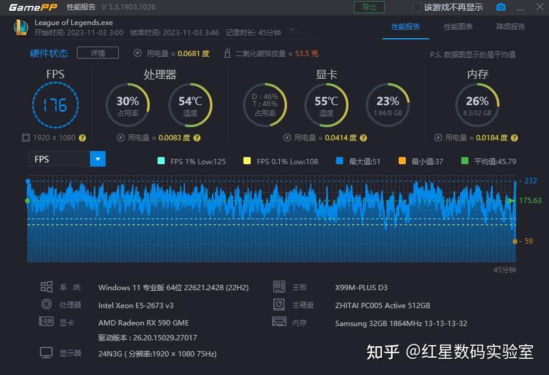Click the GPU D:46% T:46% usage gauge

pos(265,105)
